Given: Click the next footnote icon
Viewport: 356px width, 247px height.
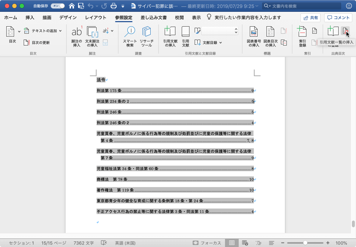Looking at the screenshot, I should click(105, 31).
